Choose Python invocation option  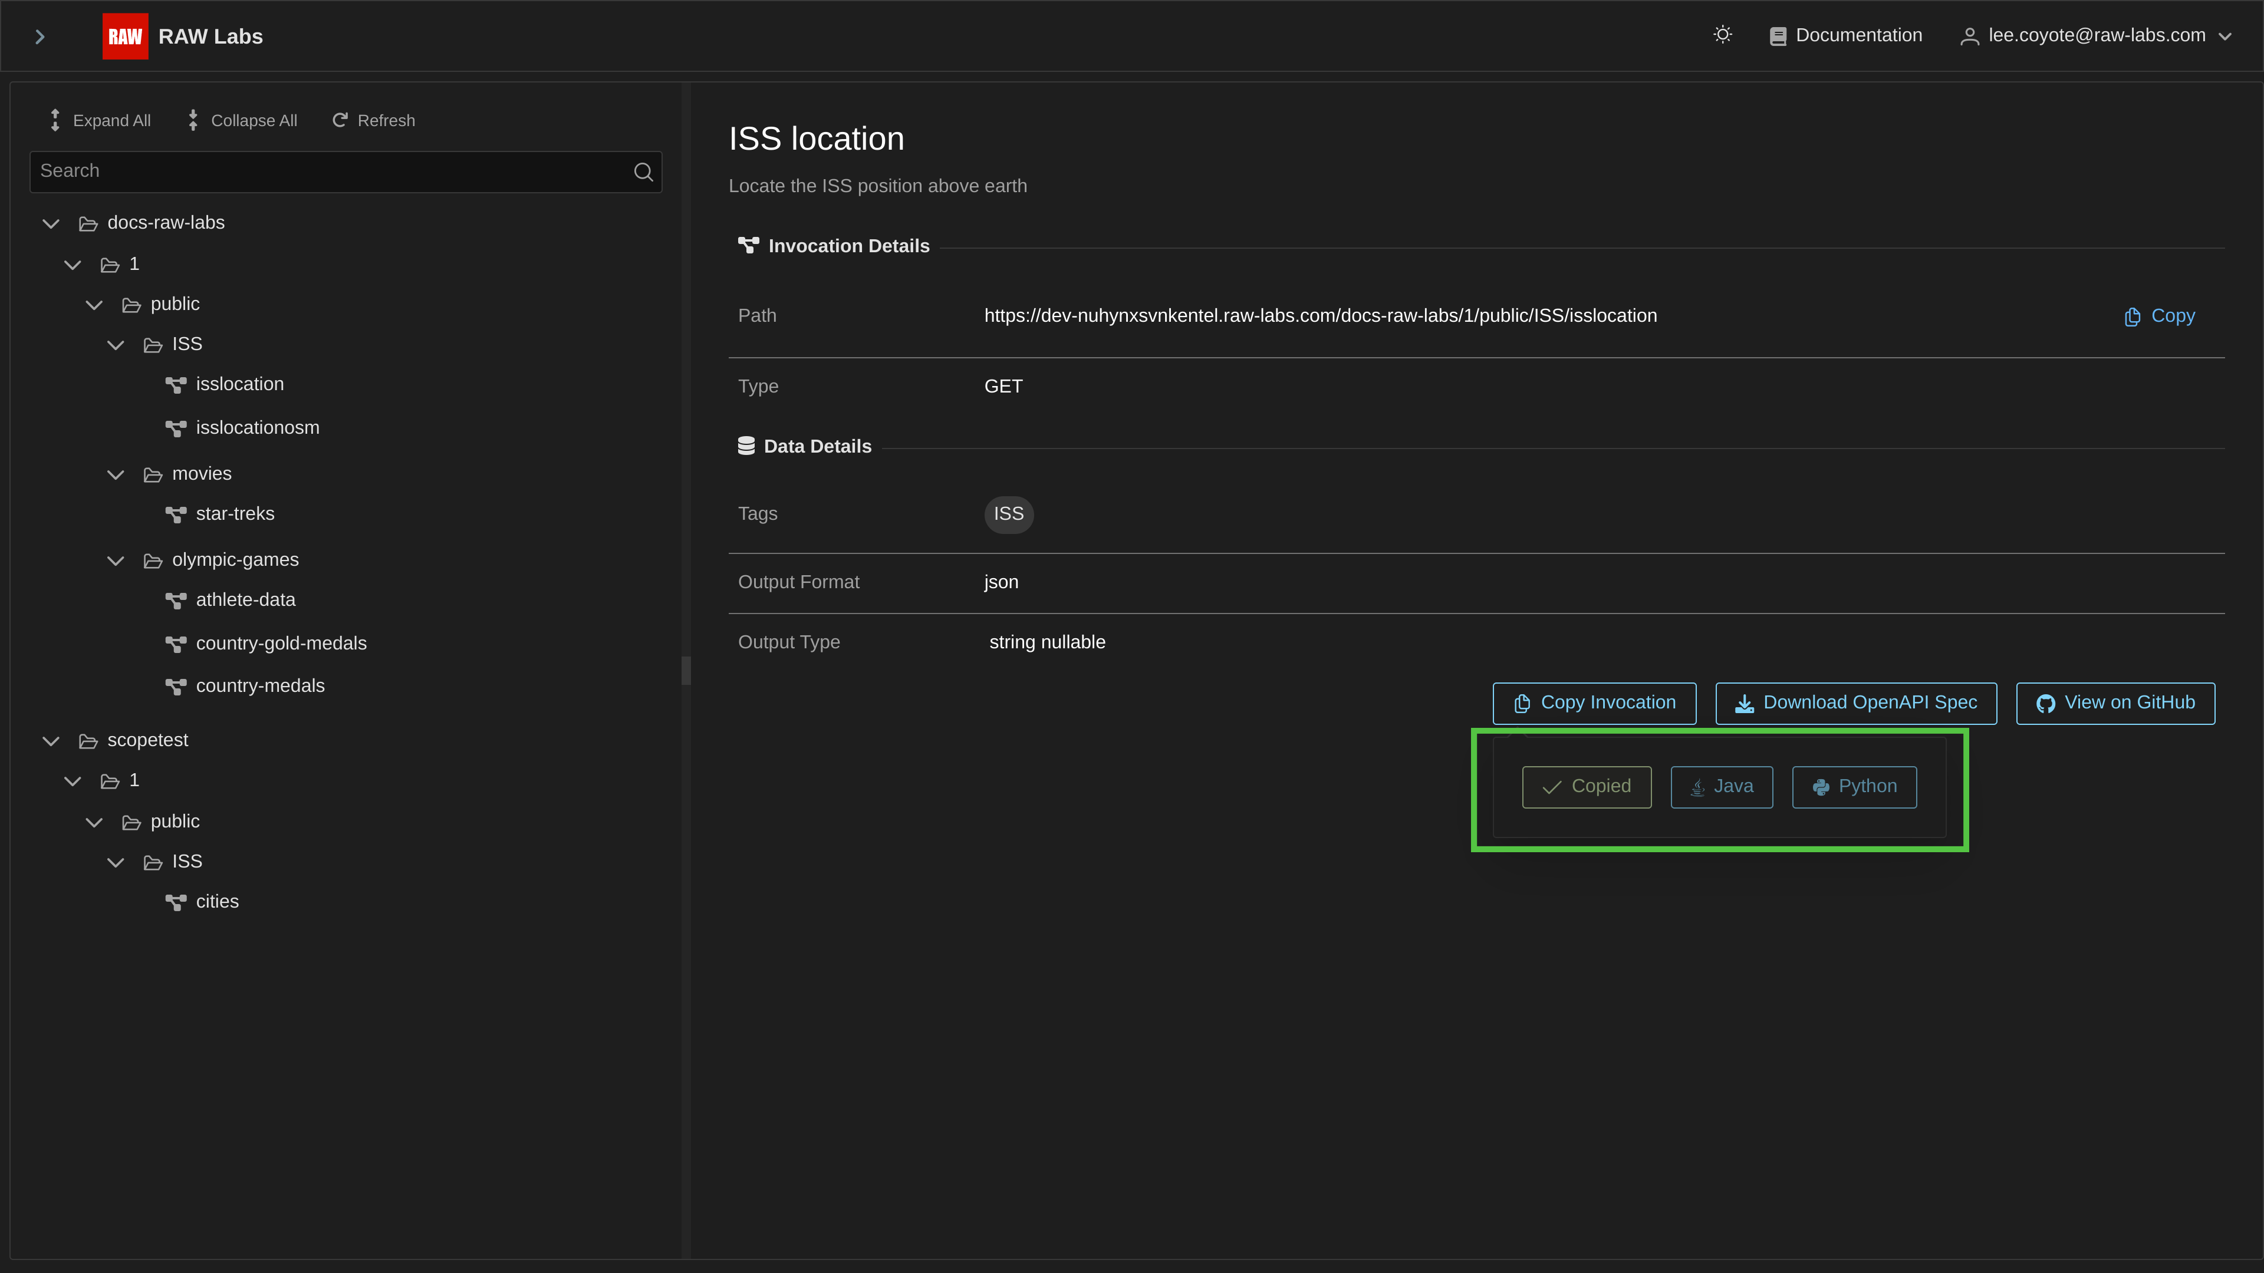[1854, 787]
